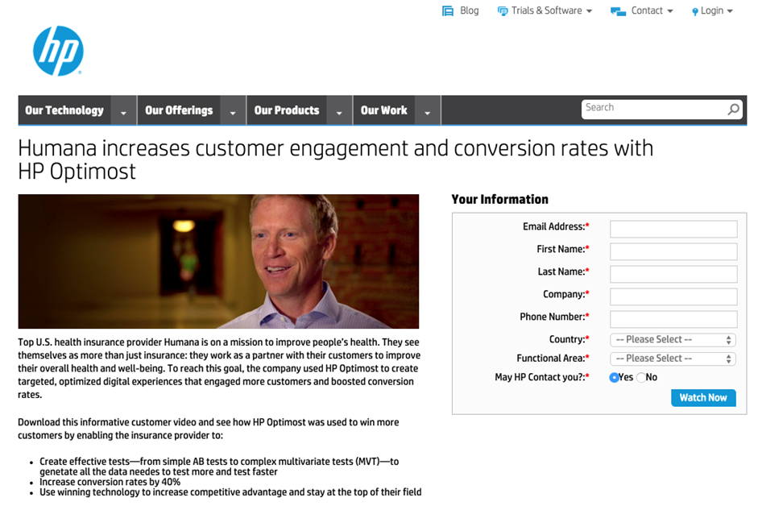Click the First Name field
Image resolution: width=758 pixels, height=510 pixels.
tap(673, 251)
